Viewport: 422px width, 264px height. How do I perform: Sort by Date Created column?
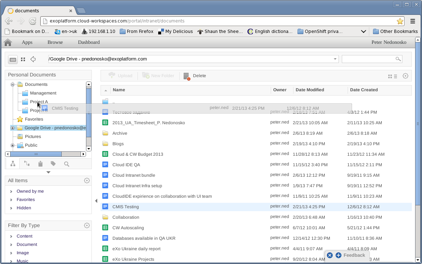[364, 90]
